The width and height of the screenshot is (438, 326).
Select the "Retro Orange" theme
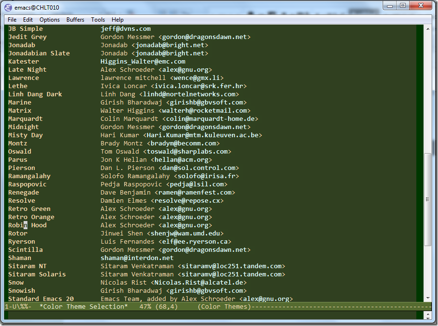(31, 217)
